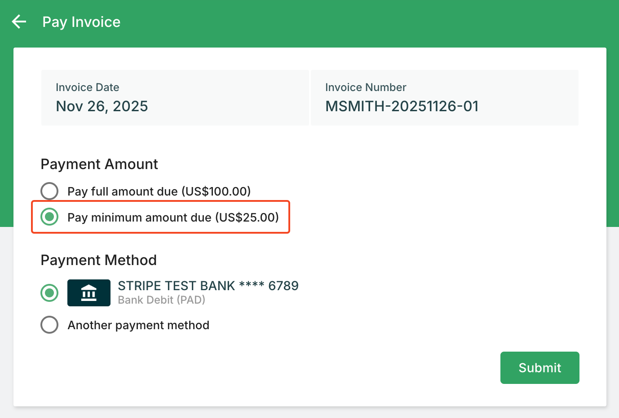Click the "Pay full amount due (US$100.00)" label
The height and width of the screenshot is (418, 619).
coord(159,192)
